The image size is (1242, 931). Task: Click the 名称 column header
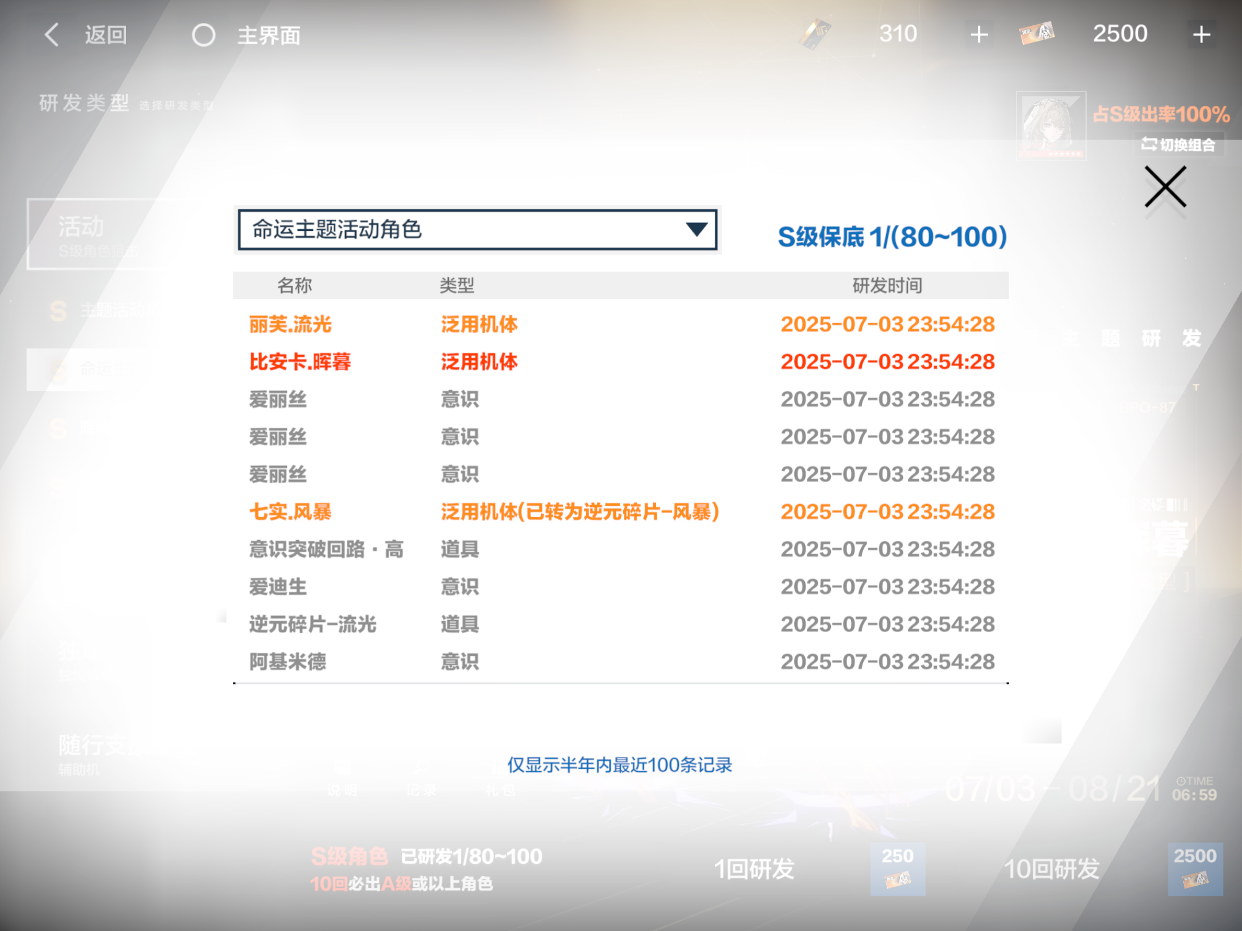[294, 285]
